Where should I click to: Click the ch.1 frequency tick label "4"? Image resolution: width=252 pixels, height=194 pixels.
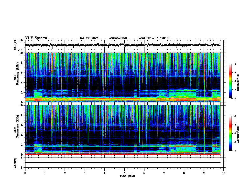click(22, 83)
